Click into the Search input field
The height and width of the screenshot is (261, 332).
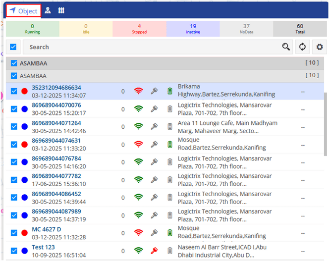pos(149,47)
